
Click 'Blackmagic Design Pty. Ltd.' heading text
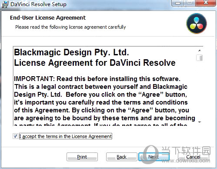[71, 52]
